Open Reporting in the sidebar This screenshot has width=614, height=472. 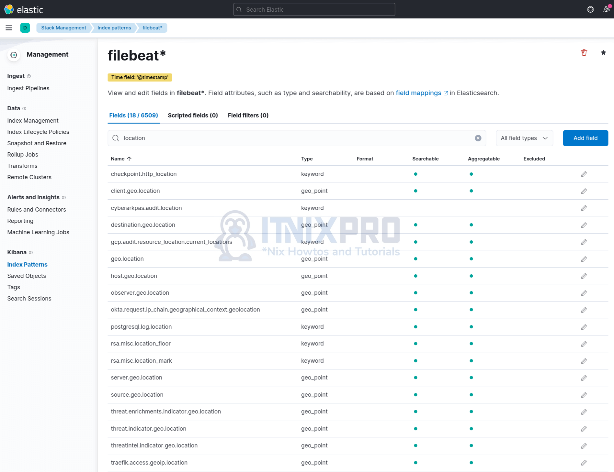point(20,221)
